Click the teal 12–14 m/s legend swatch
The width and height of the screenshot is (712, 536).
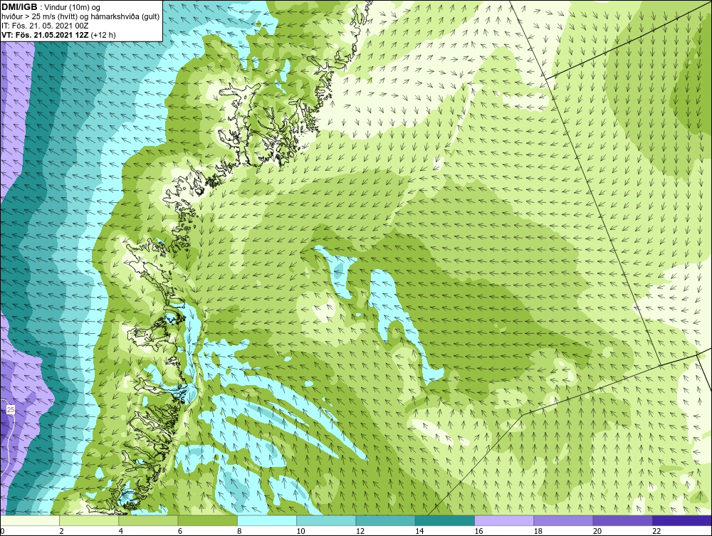point(385,520)
